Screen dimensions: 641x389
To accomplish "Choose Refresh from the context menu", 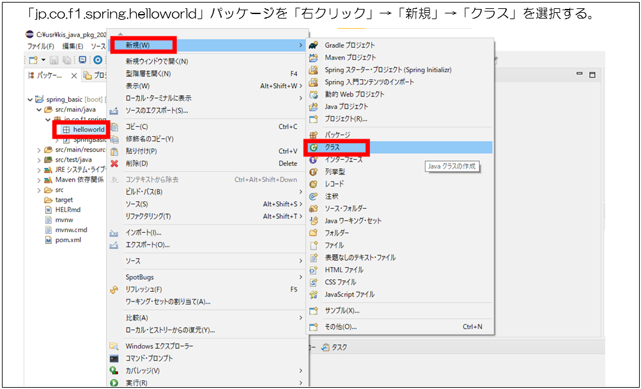I will click(x=144, y=289).
